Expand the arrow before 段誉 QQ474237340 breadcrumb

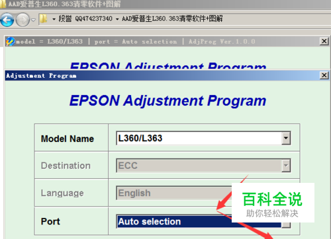54,19
